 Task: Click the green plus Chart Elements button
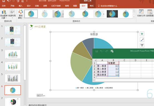click(x=142, y=34)
